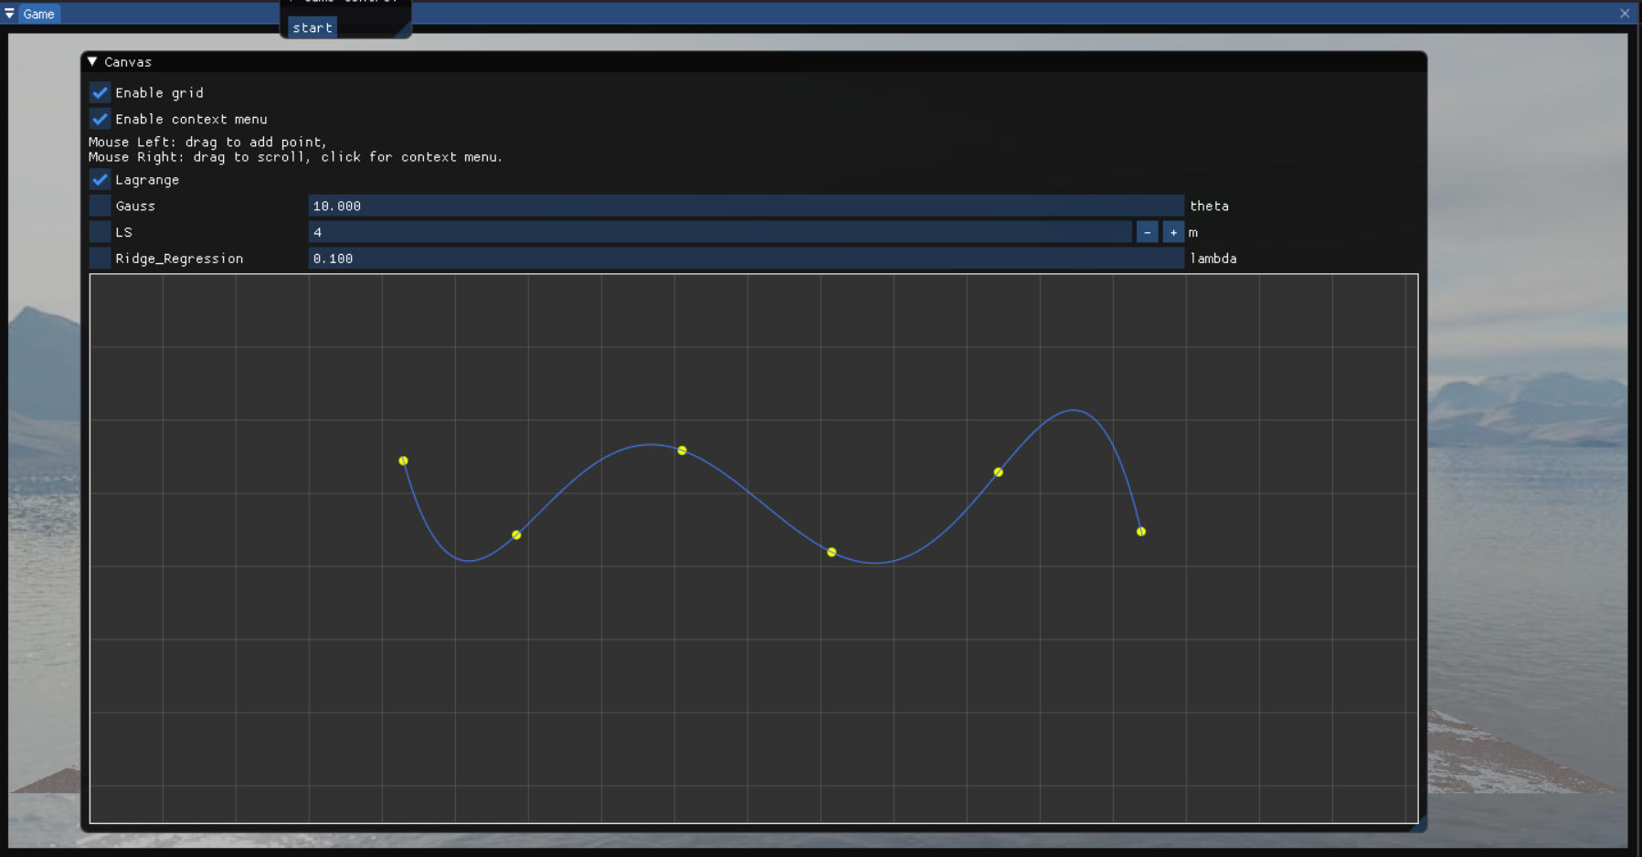
Task: Uncheck the Enable grid checkbox
Action: [x=100, y=92]
